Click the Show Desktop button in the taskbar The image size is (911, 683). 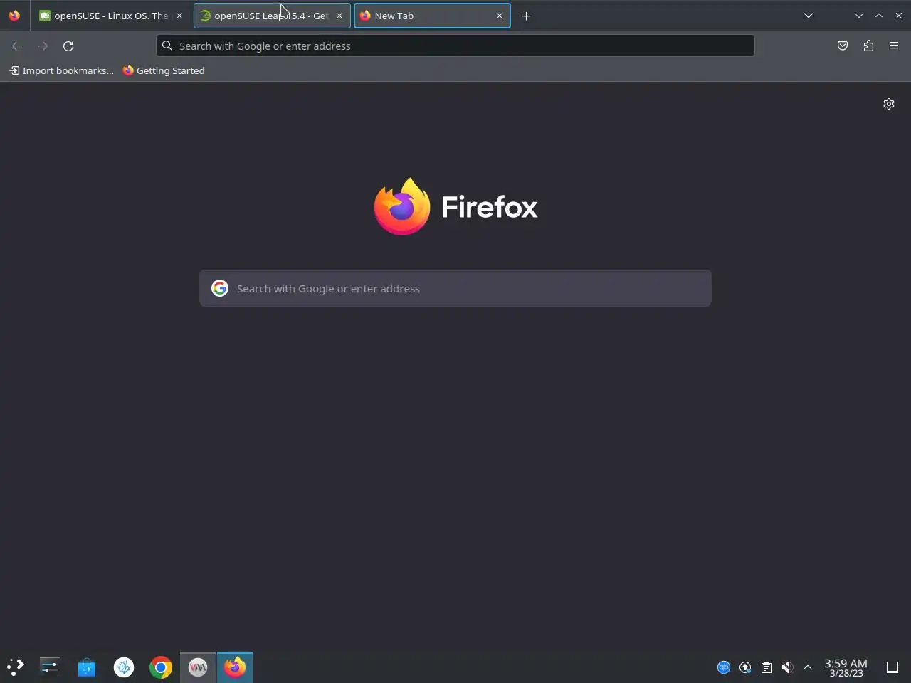click(892, 667)
